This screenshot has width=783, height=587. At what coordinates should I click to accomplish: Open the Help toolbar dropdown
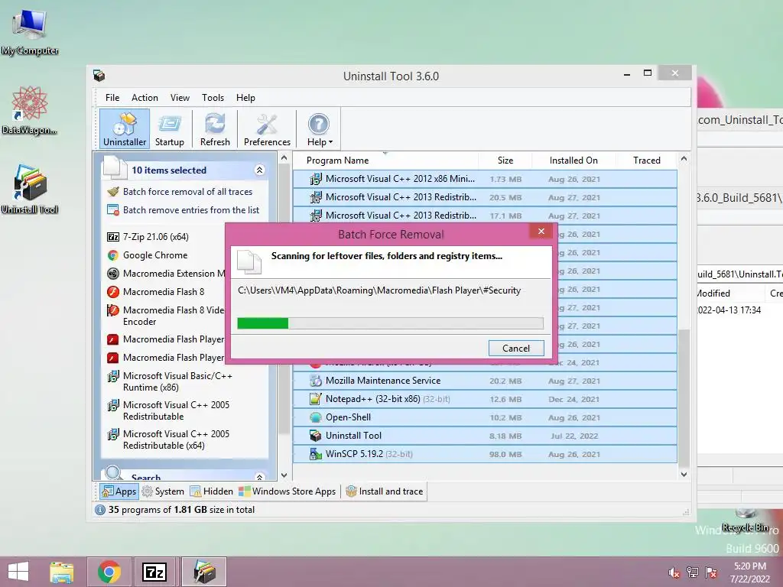pyautogui.click(x=319, y=128)
